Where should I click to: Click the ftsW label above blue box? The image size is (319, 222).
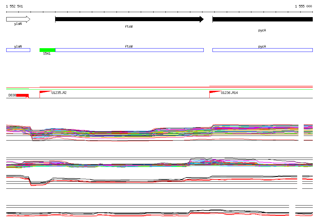tap(129, 47)
